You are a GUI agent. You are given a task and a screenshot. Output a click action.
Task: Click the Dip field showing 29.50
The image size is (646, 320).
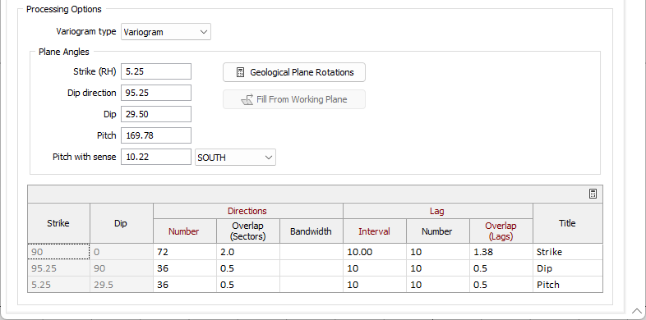click(x=155, y=114)
